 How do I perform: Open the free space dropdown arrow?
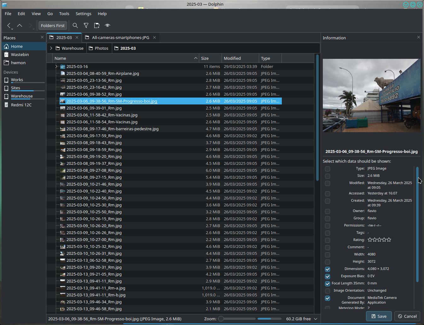[315, 319]
